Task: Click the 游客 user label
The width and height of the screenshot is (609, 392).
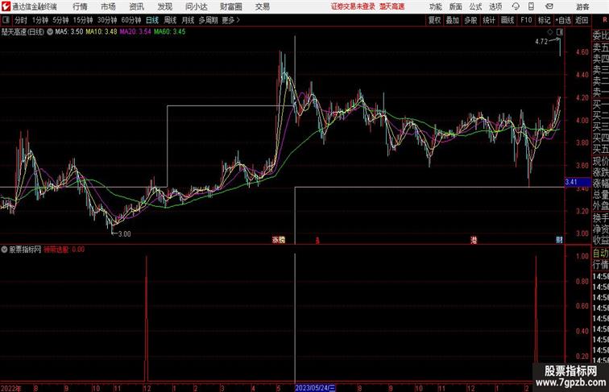Action: point(582,6)
